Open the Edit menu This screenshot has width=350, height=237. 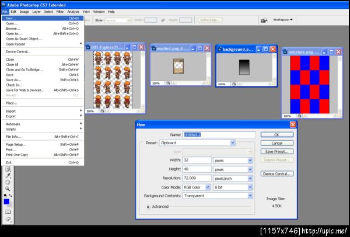point(13,12)
